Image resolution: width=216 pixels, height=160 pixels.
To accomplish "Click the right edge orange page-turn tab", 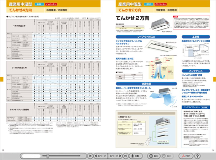I will [214, 79].
